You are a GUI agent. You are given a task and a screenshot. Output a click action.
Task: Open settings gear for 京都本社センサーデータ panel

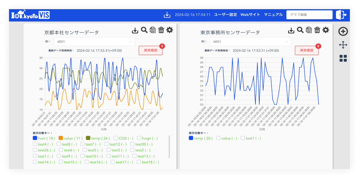tap(170, 30)
